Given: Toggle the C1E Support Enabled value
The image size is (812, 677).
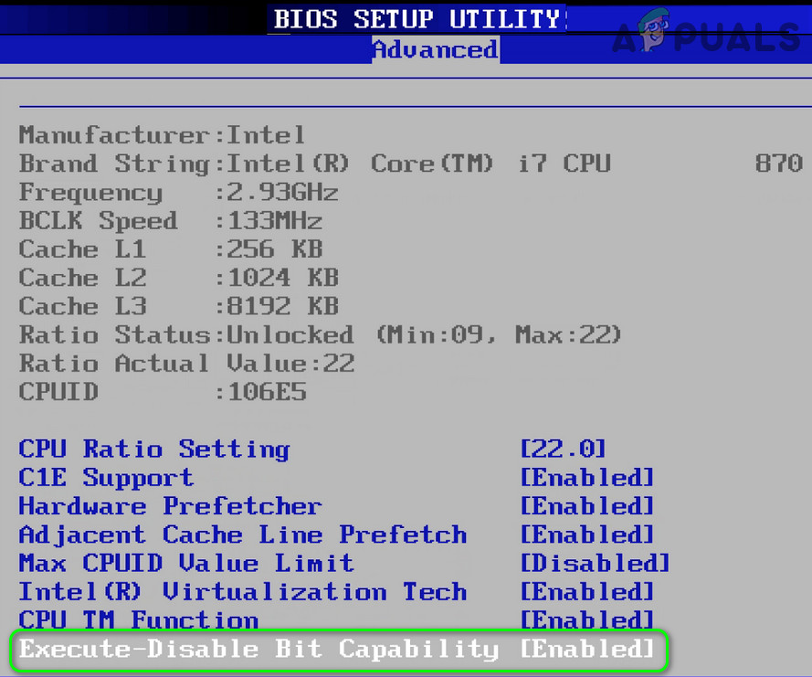Looking at the screenshot, I should pyautogui.click(x=586, y=477).
